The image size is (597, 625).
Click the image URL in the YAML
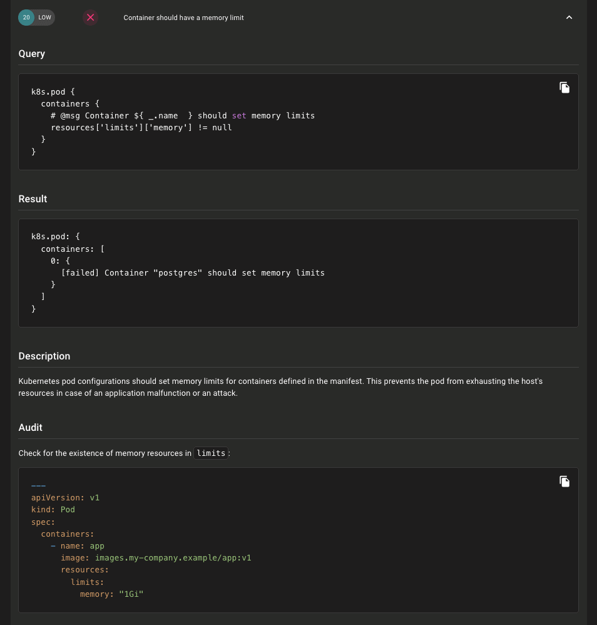coord(173,558)
